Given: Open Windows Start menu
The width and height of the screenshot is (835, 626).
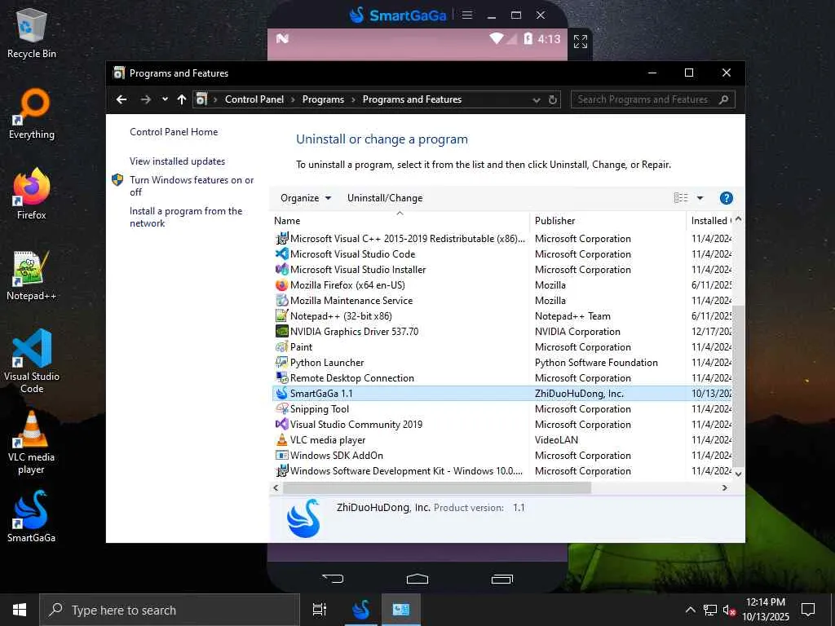Looking at the screenshot, I should pos(20,610).
